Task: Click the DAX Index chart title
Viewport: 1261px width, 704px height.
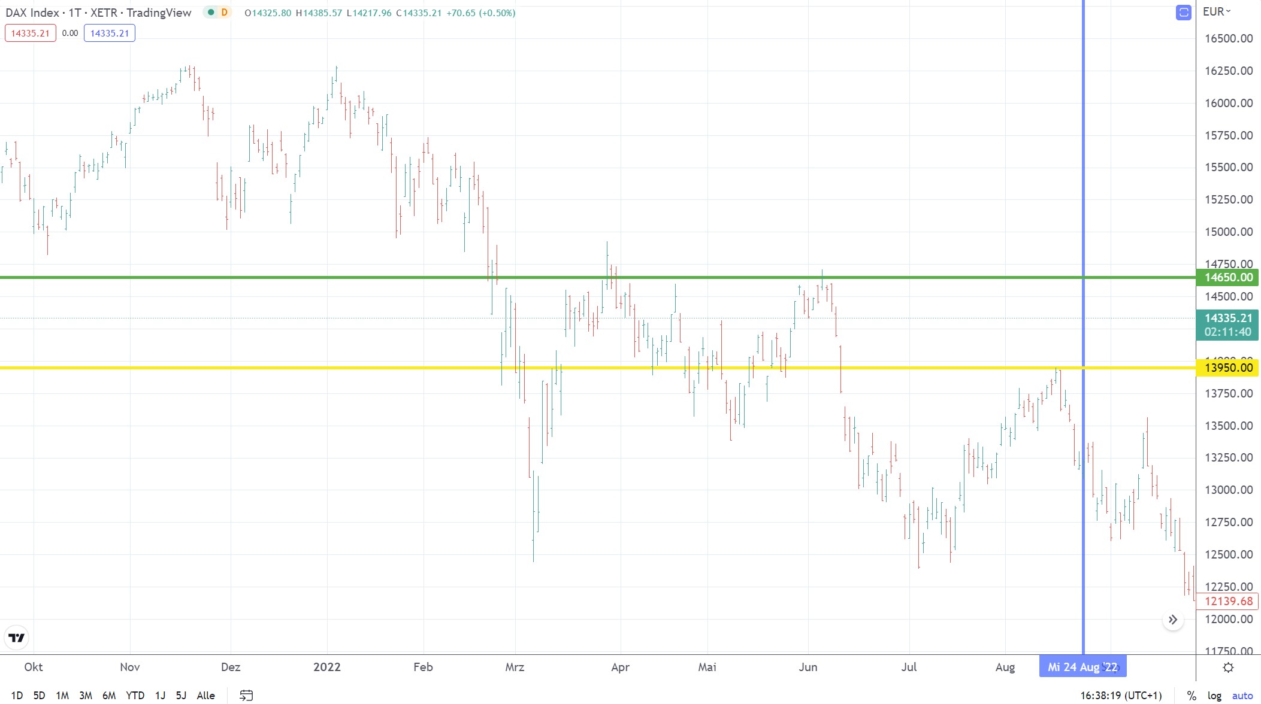Action: click(99, 13)
